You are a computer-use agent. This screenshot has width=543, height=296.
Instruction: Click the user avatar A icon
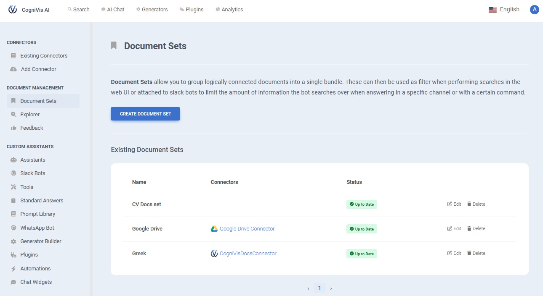pyautogui.click(x=535, y=10)
